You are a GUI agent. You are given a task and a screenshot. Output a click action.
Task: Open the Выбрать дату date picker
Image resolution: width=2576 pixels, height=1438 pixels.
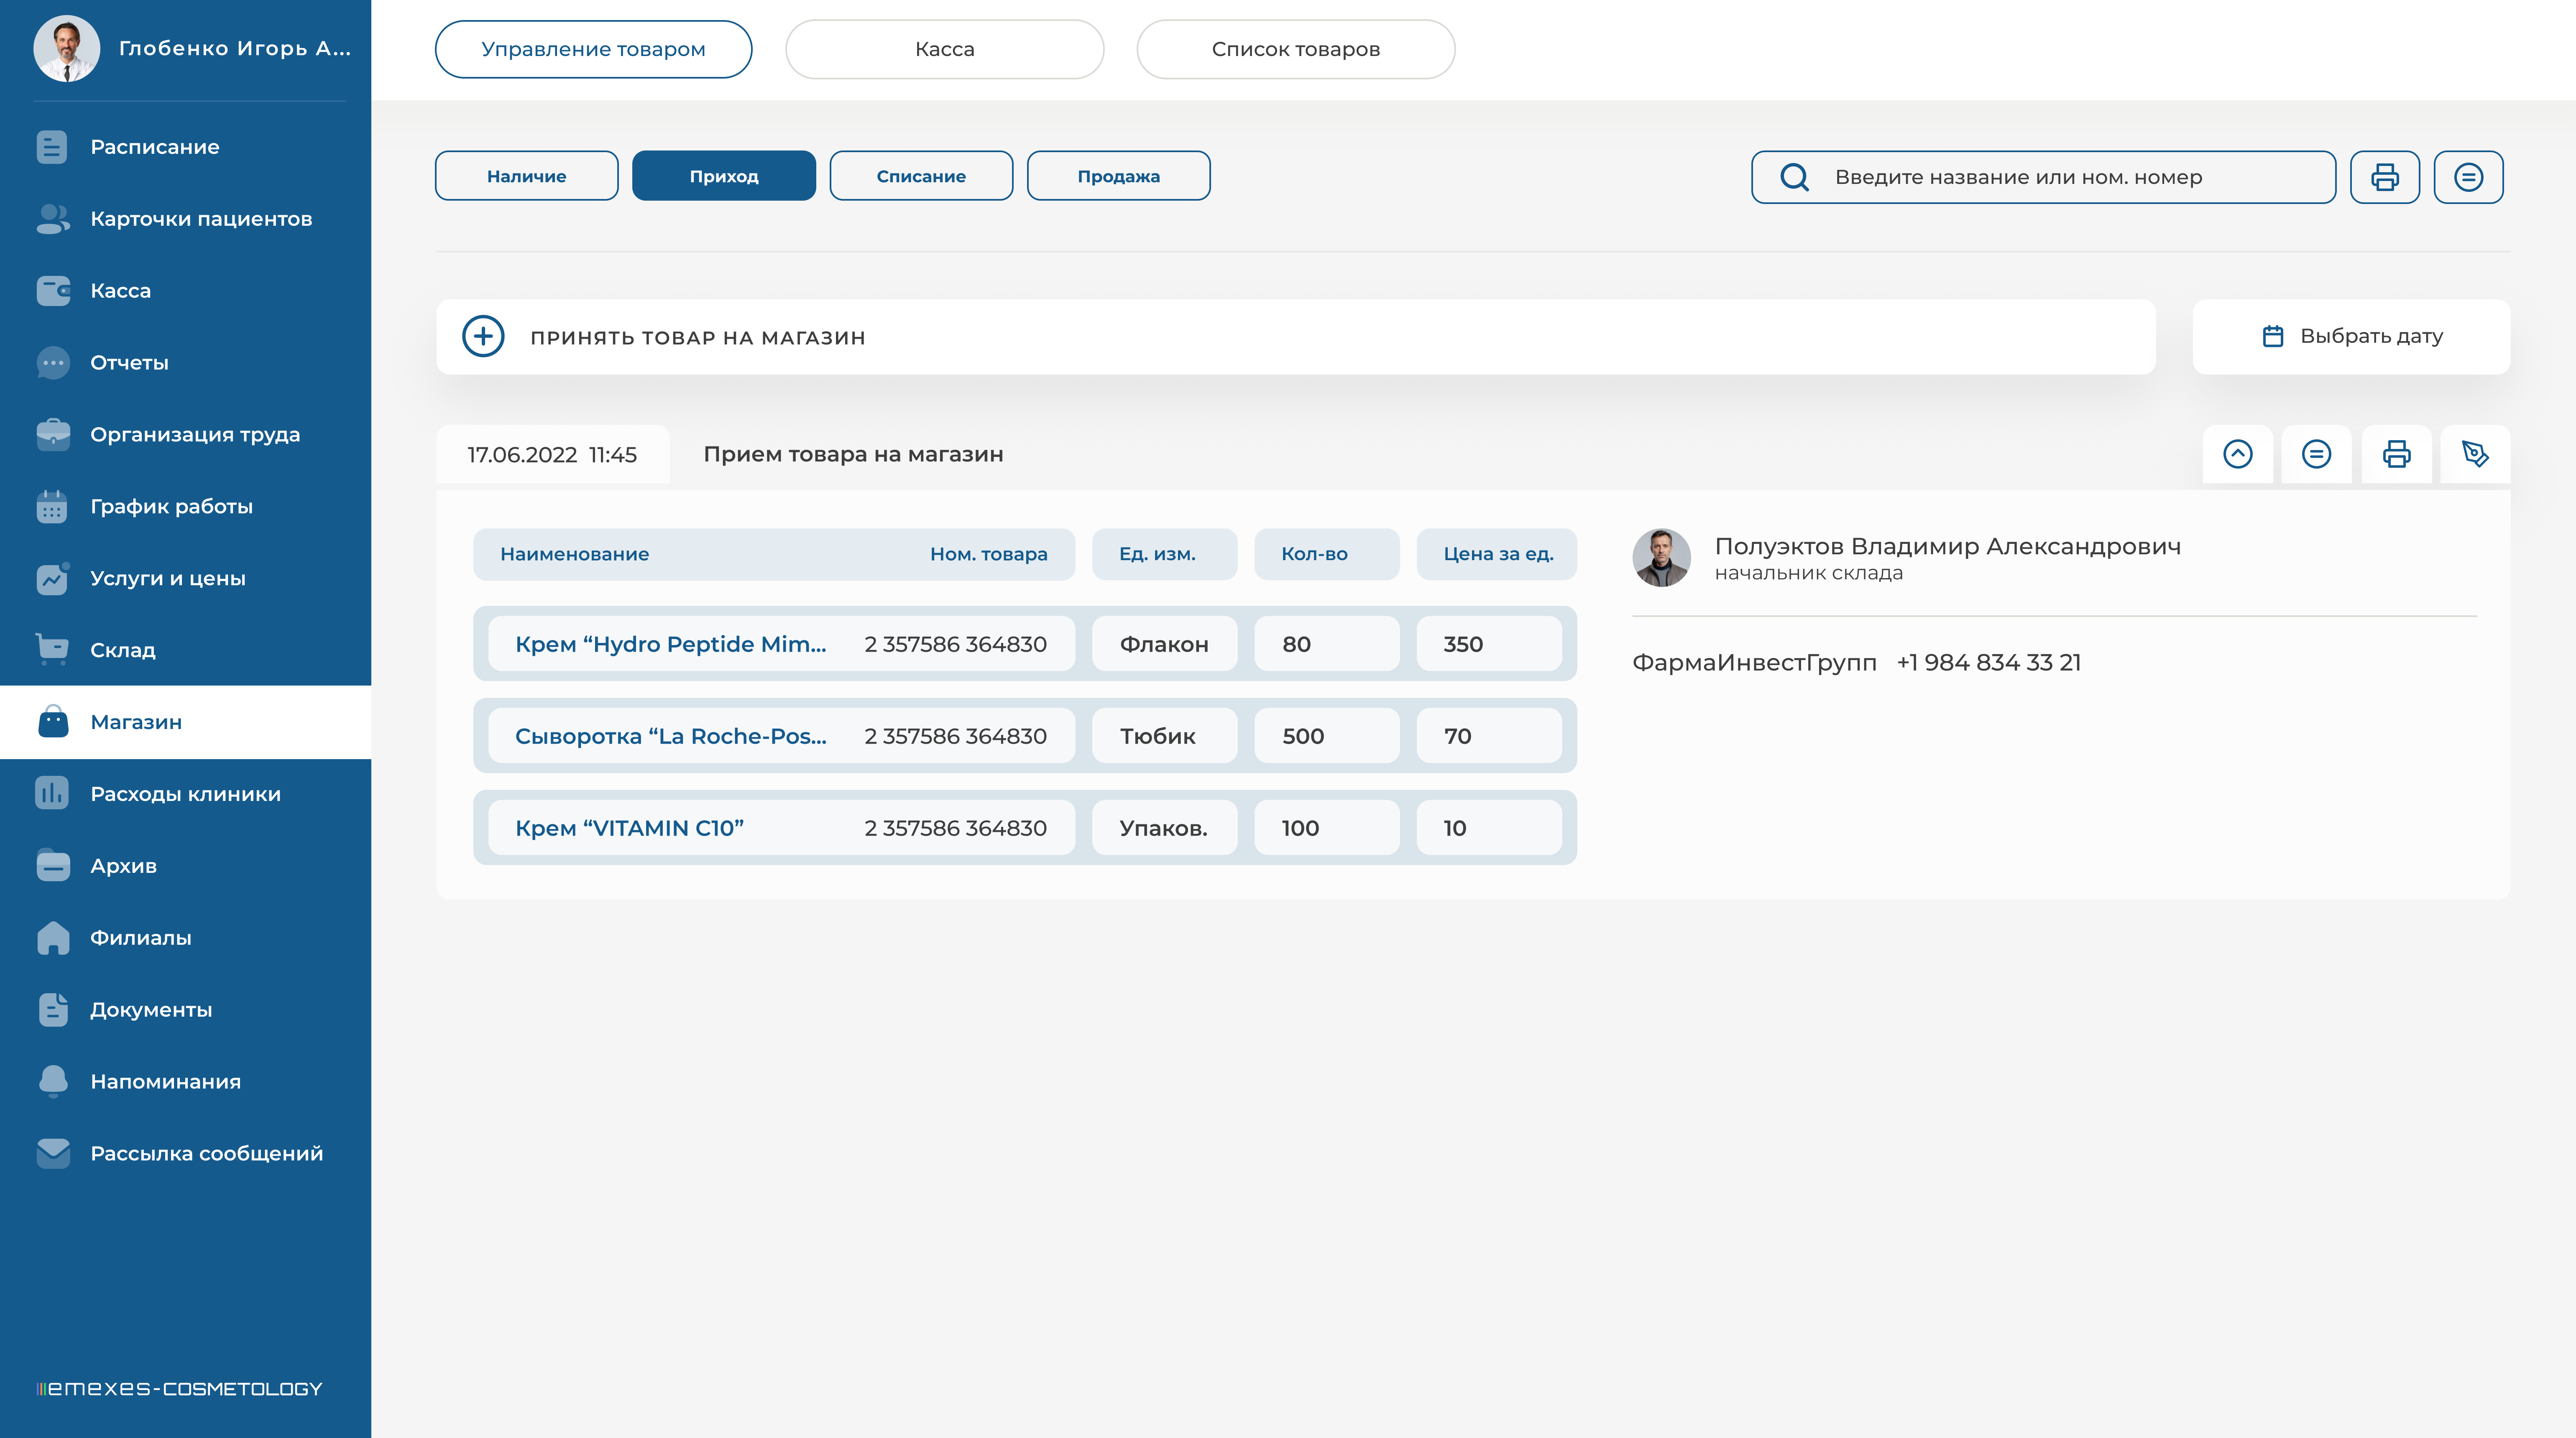click(2351, 337)
